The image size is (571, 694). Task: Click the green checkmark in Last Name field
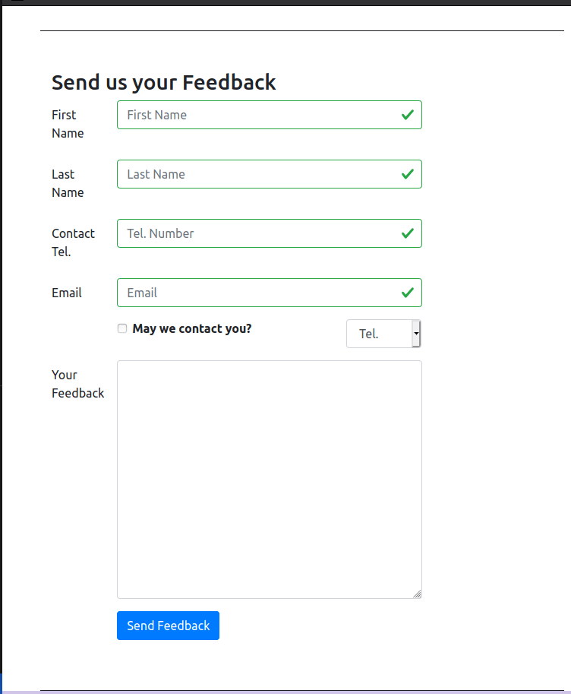coord(408,174)
